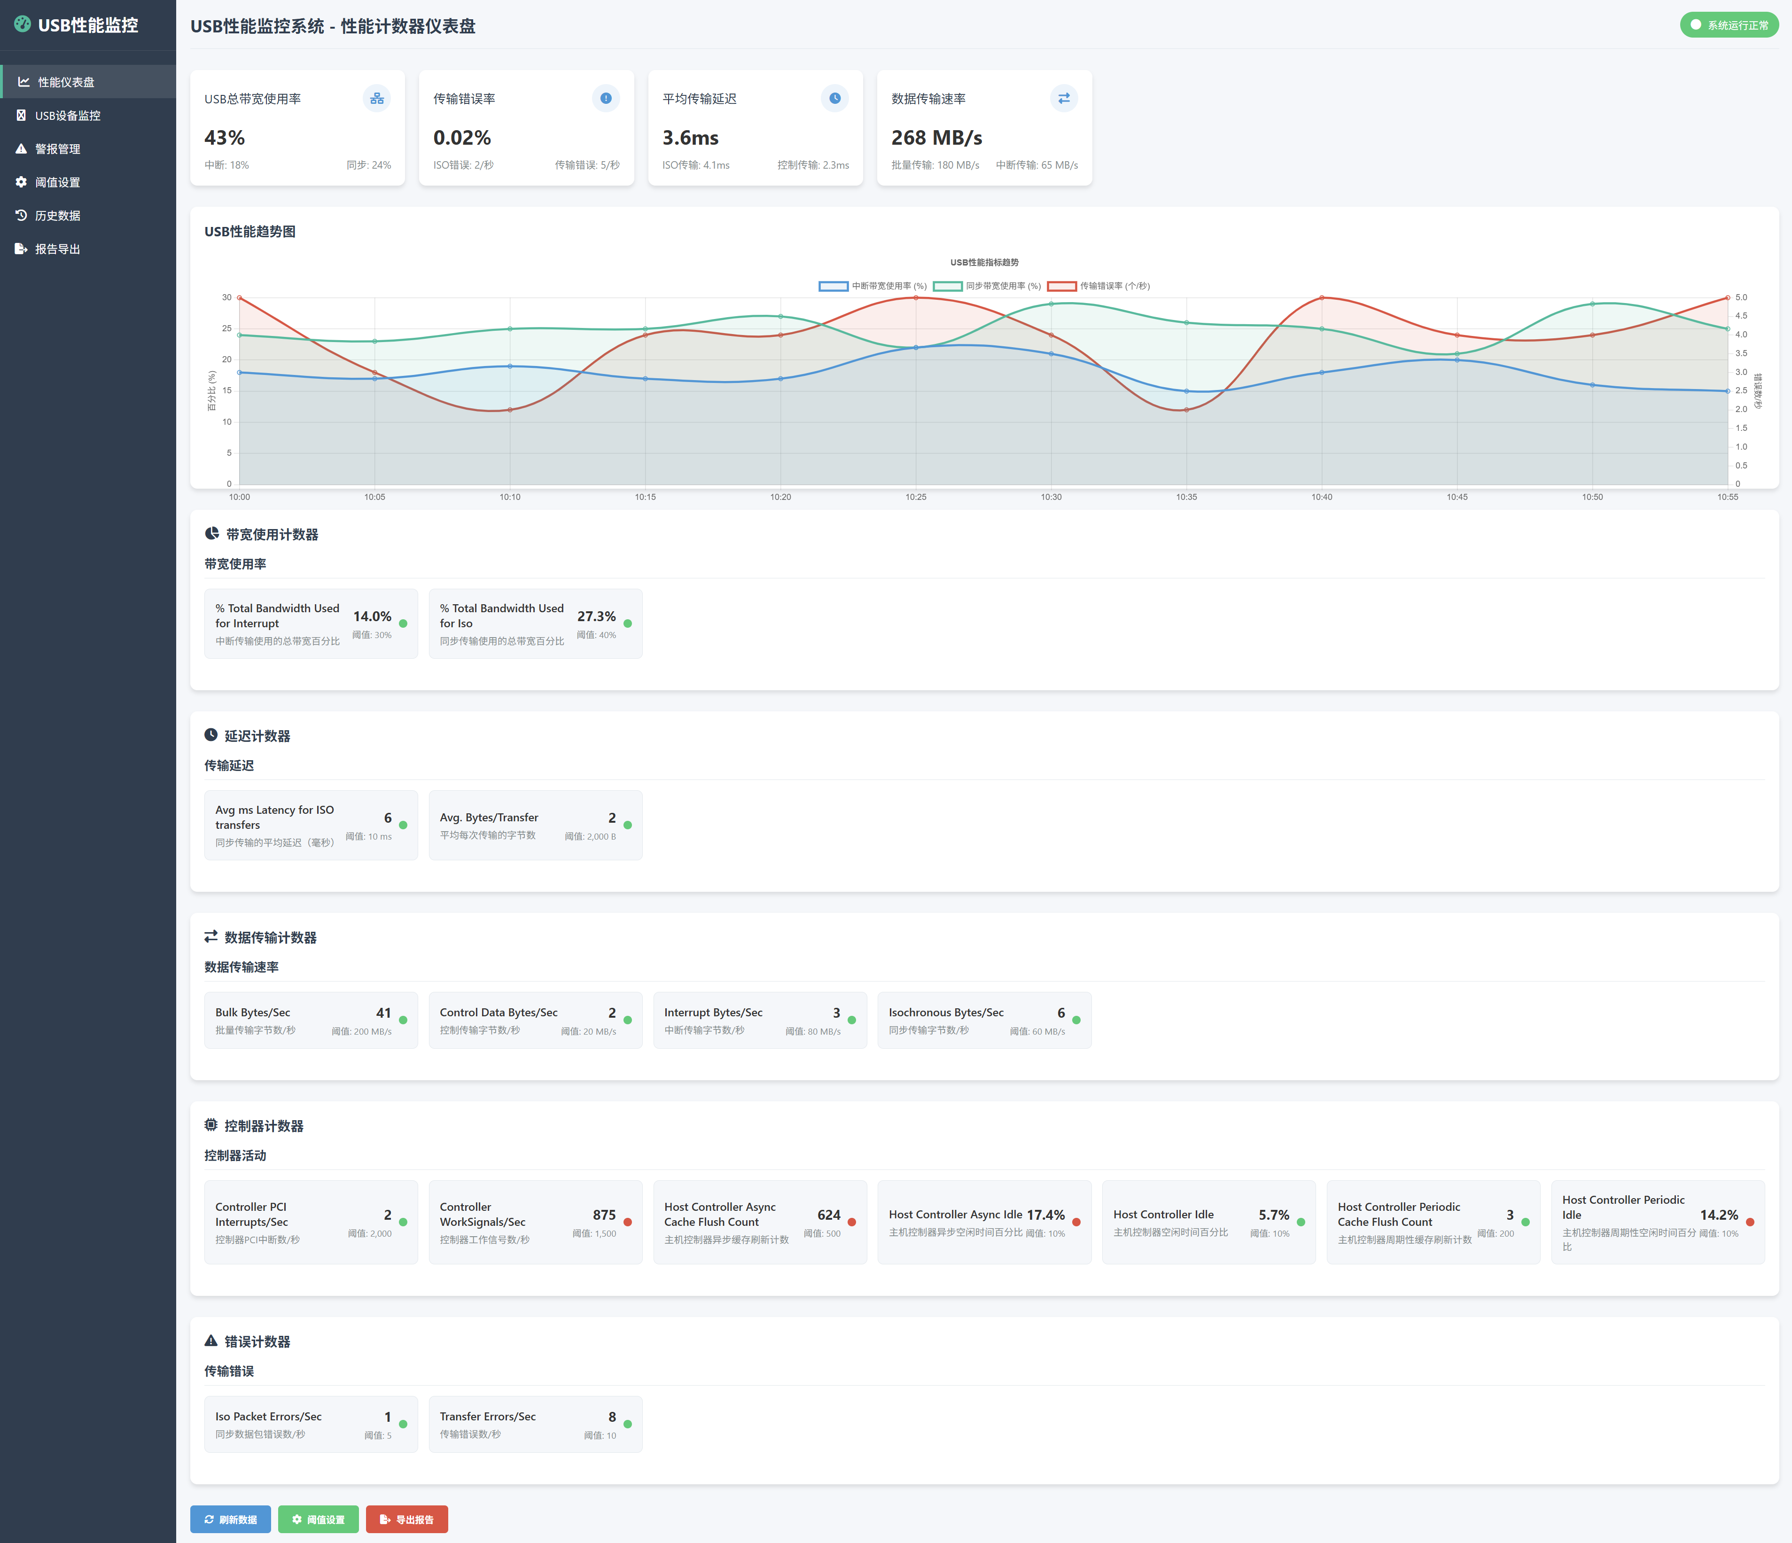The width and height of the screenshot is (1792, 1543).
Task: Click the warning triangle icon beside 错误计数器
Action: pyautogui.click(x=211, y=1341)
